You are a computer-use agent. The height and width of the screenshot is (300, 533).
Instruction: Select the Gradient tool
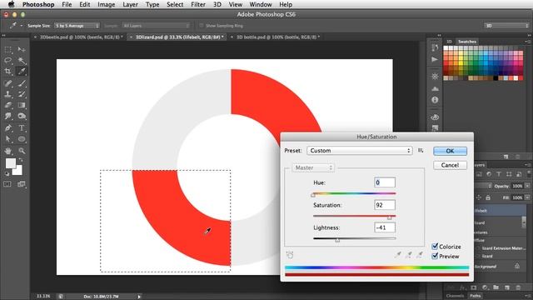[22, 105]
